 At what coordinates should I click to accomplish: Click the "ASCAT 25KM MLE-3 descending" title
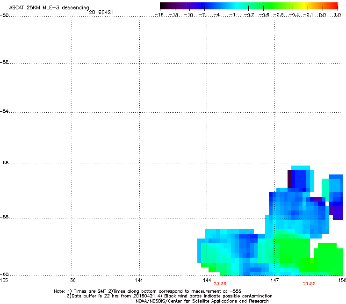49,7
